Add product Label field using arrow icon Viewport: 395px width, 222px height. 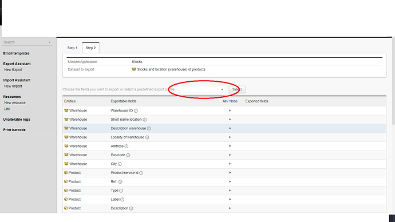[230, 199]
